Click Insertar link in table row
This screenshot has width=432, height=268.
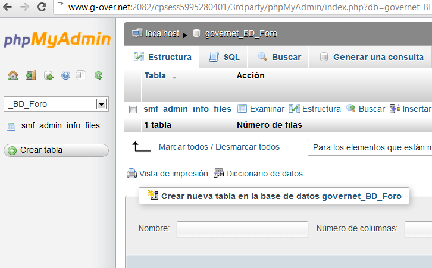tap(417, 109)
